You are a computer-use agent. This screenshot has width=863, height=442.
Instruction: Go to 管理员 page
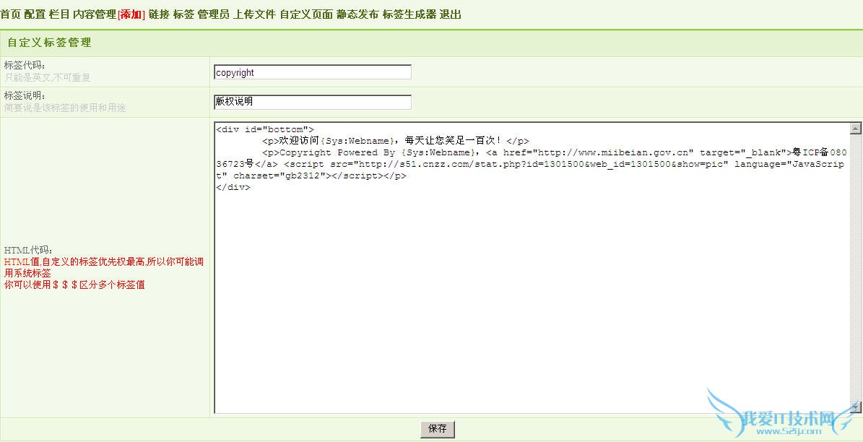point(214,15)
